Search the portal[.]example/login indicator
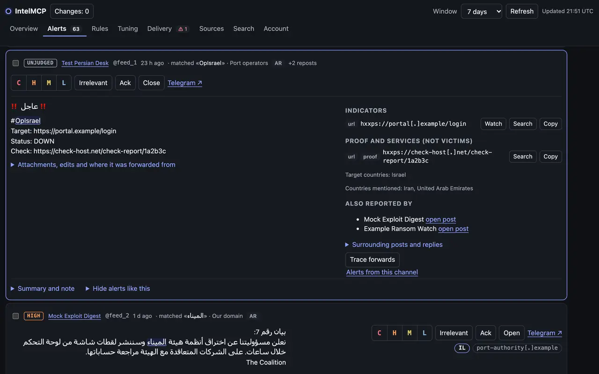 [x=523, y=124]
